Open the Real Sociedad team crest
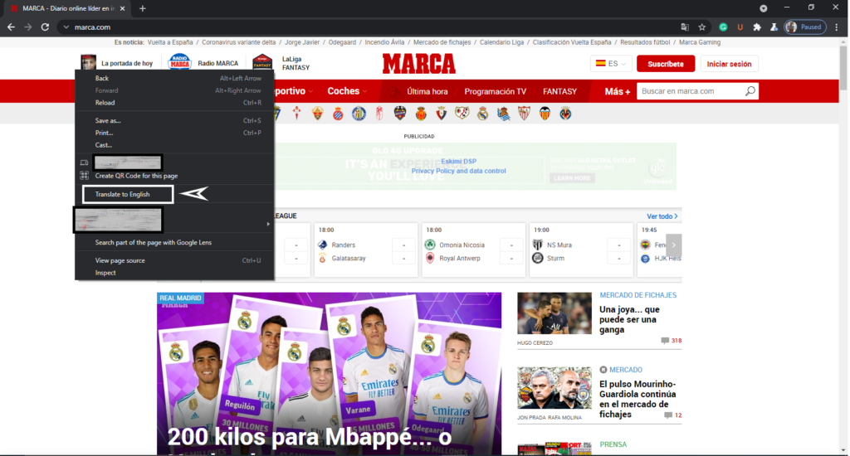Image resolution: width=850 pixels, height=456 pixels. pyautogui.click(x=503, y=114)
